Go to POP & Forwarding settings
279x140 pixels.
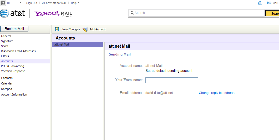12,66
